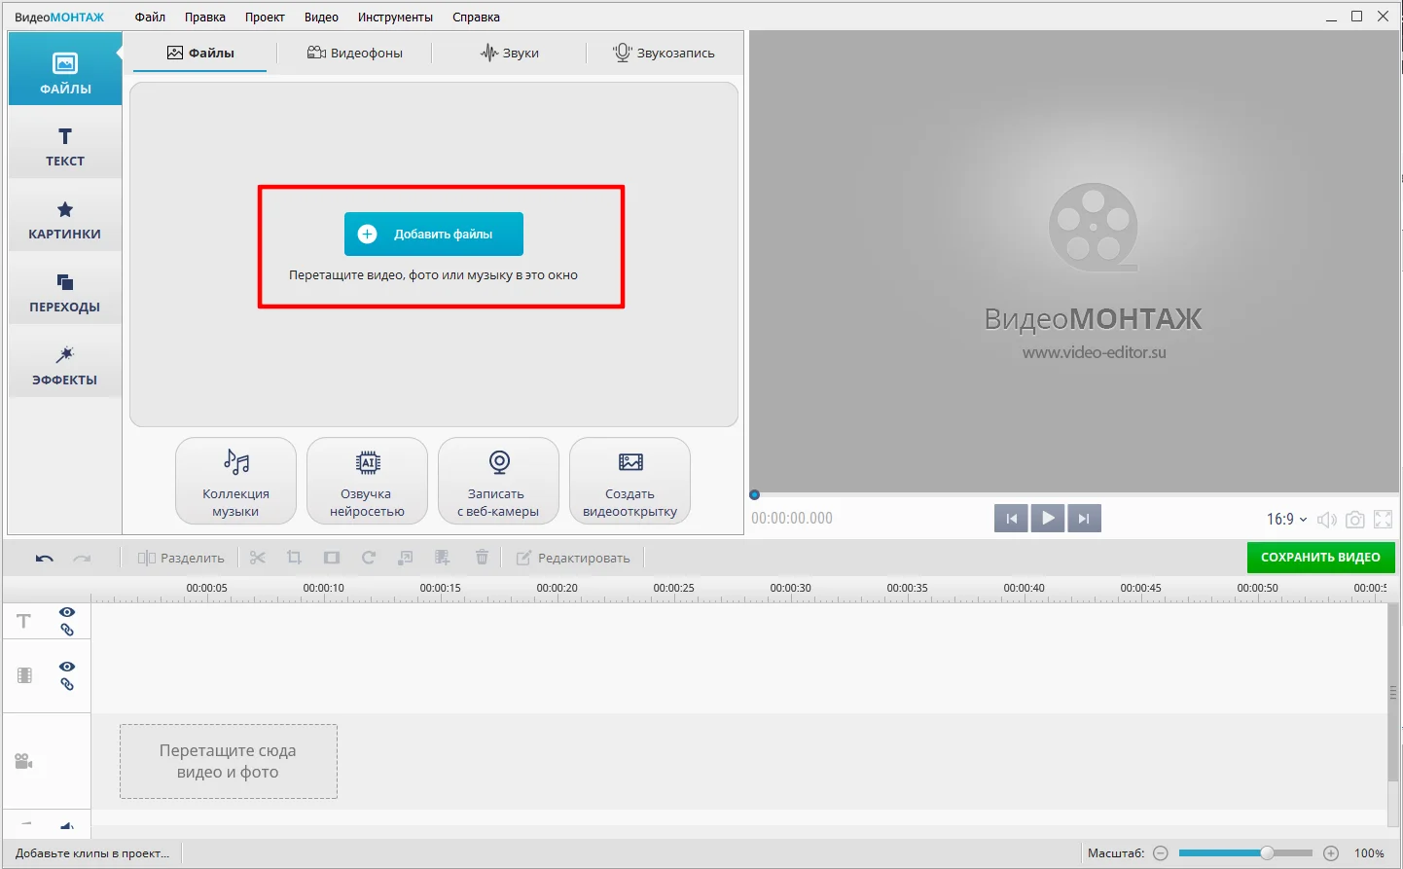This screenshot has height=869, width=1403.
Task: Switch to the Видеофоны tab
Action: [355, 53]
